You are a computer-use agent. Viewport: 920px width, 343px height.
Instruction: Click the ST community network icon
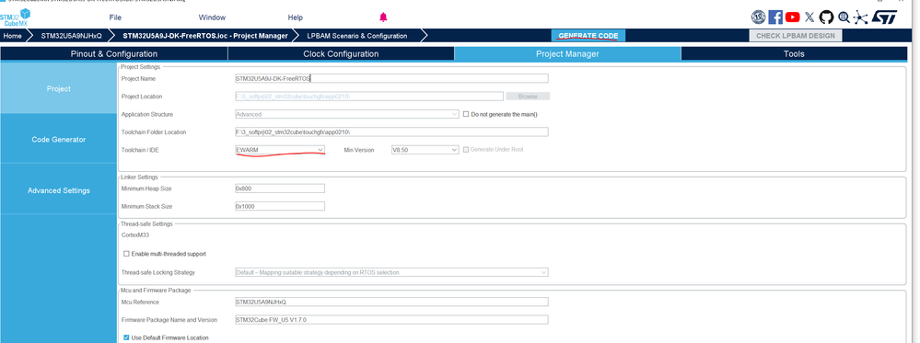[x=860, y=17]
